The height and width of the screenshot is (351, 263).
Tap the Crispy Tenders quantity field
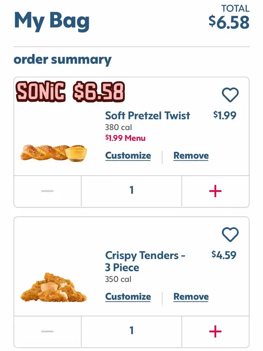pos(131,331)
